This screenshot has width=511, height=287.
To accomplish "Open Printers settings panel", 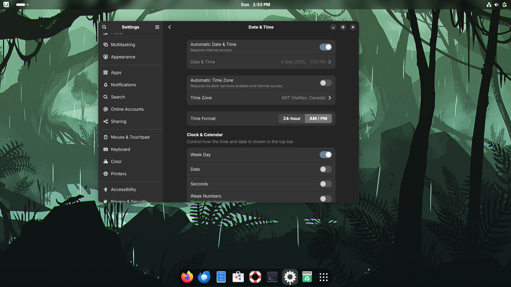I will [131, 174].
